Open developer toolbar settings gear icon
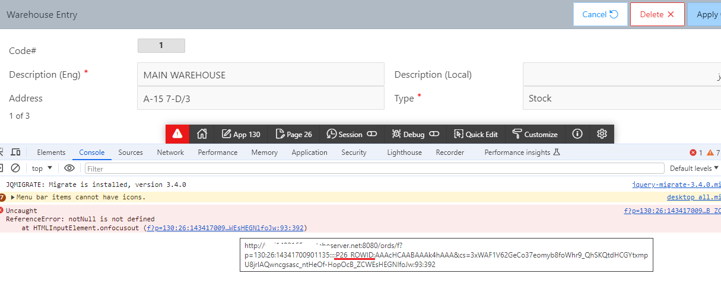 click(602, 134)
